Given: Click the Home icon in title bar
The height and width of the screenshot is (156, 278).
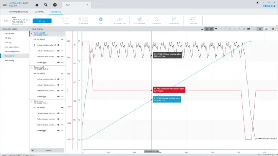Looking at the screenshot, I should [37, 5].
